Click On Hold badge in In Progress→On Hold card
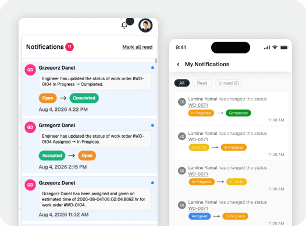The image size is (306, 226). [236, 182]
